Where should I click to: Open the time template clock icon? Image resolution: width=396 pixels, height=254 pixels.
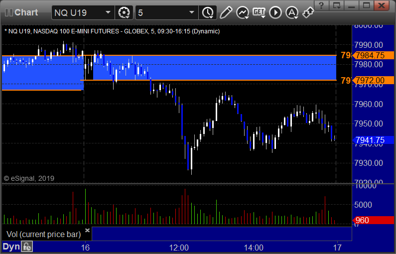[x=208, y=12]
